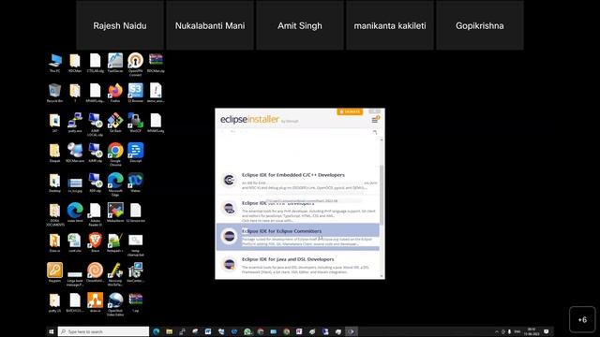This screenshot has height=337, width=600.
Task: Open Microsoft Word from the taskbar
Action: [208, 331]
